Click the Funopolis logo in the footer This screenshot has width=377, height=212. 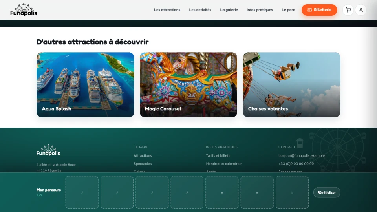pos(48,150)
